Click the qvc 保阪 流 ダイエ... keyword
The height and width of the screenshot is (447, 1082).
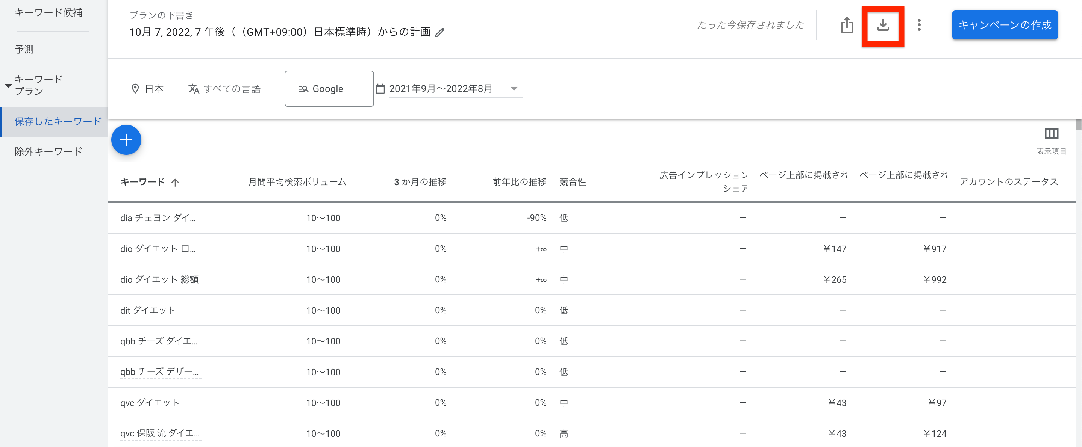coord(160,433)
